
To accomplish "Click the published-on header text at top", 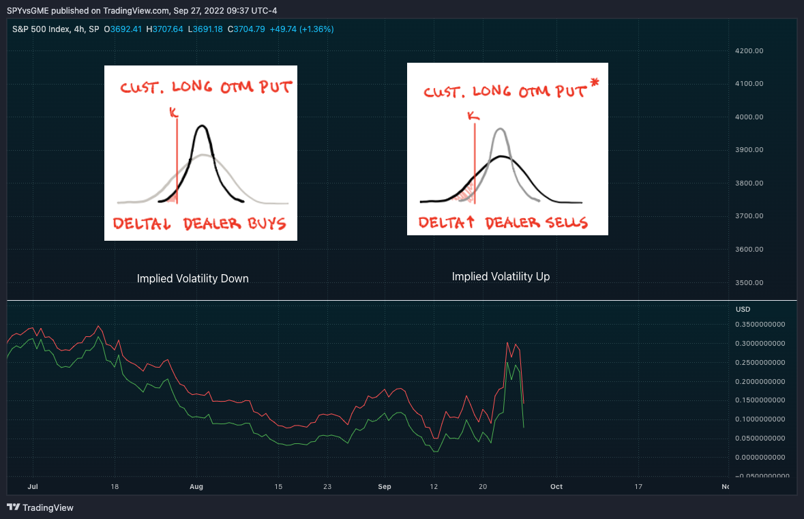I will coord(142,11).
